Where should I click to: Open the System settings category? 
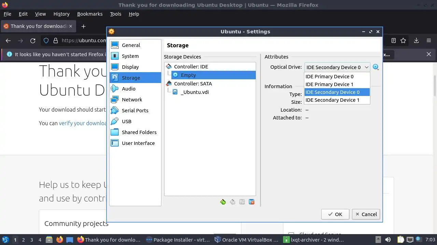click(x=135, y=56)
